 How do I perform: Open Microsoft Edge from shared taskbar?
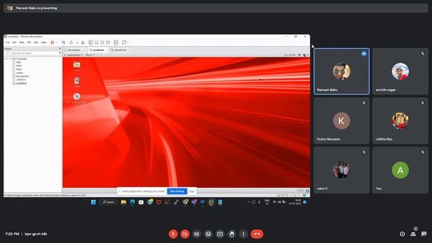[x=132, y=202]
